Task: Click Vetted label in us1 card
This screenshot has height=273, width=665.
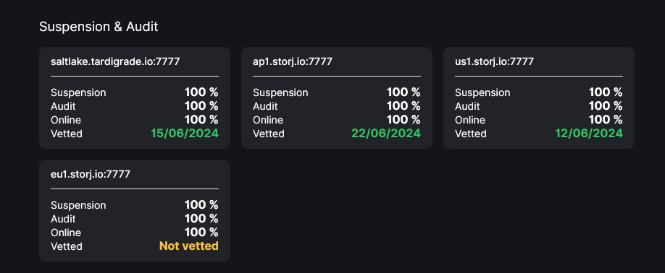Action: click(471, 134)
